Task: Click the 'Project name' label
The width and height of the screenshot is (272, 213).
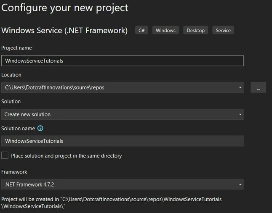Action: (17, 48)
